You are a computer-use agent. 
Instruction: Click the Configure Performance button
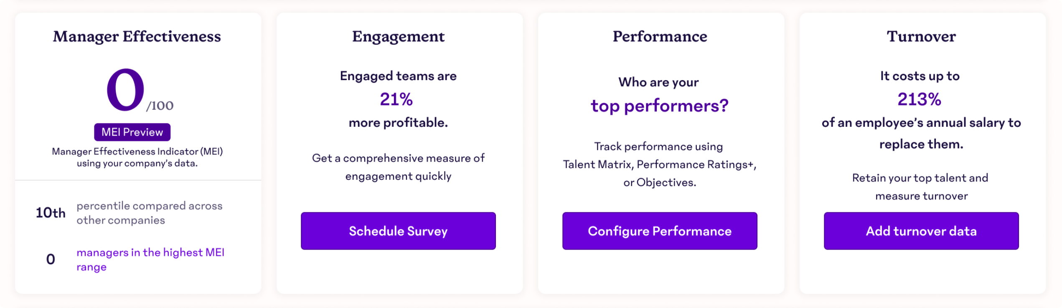click(x=659, y=231)
